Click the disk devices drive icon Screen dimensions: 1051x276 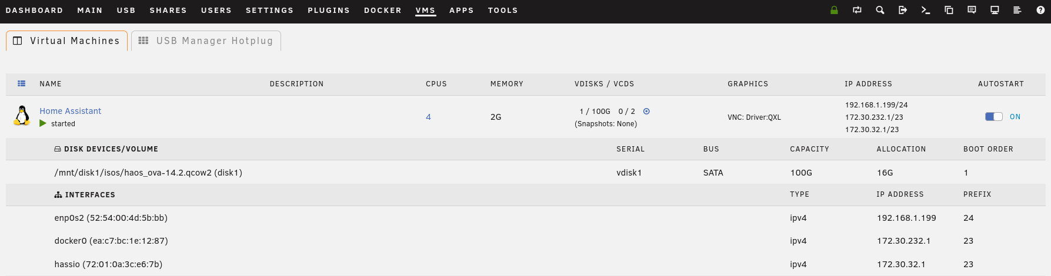coord(58,149)
